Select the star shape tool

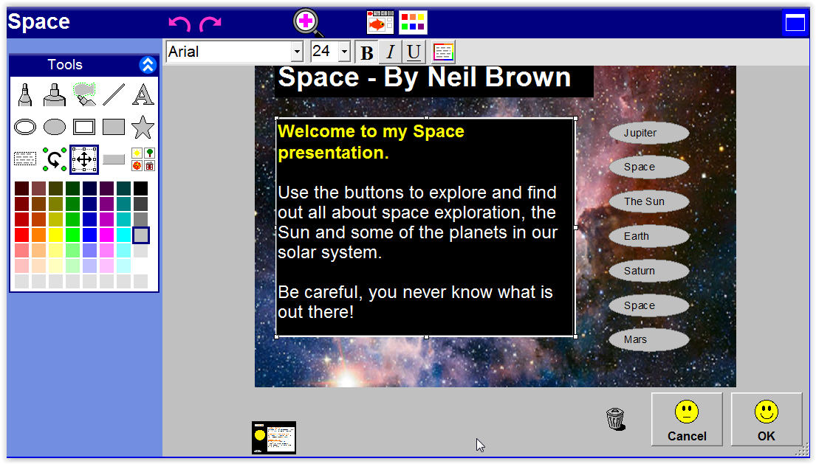point(143,127)
